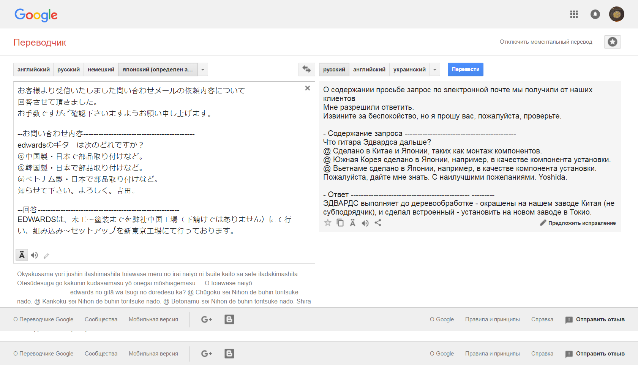
Task: Listen to source text speaker icon
Action: 35,255
